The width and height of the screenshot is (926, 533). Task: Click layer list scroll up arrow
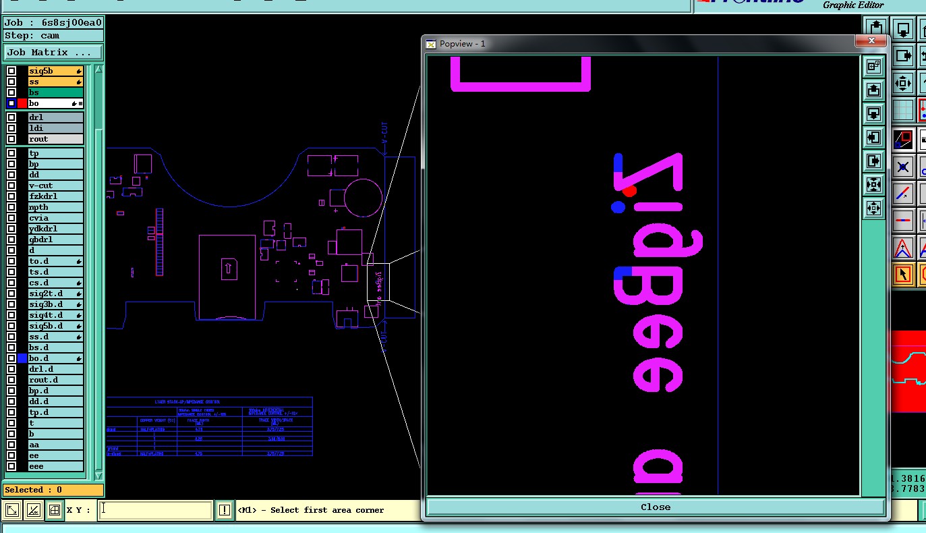click(99, 69)
